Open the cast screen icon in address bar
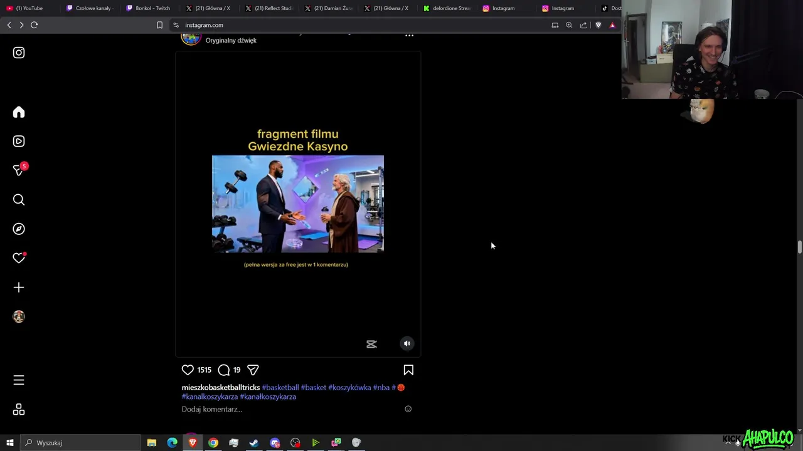The width and height of the screenshot is (803, 451). pos(555,25)
